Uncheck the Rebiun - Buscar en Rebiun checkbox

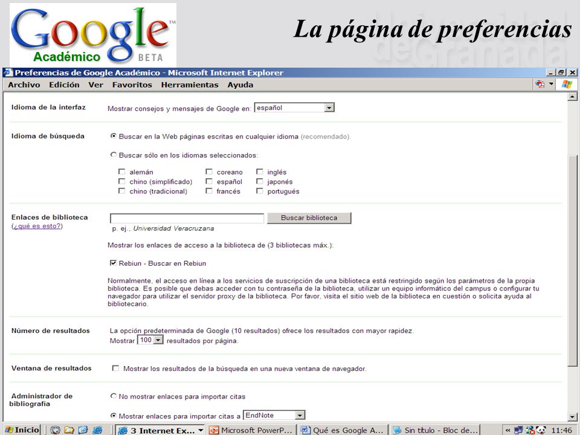tap(113, 263)
